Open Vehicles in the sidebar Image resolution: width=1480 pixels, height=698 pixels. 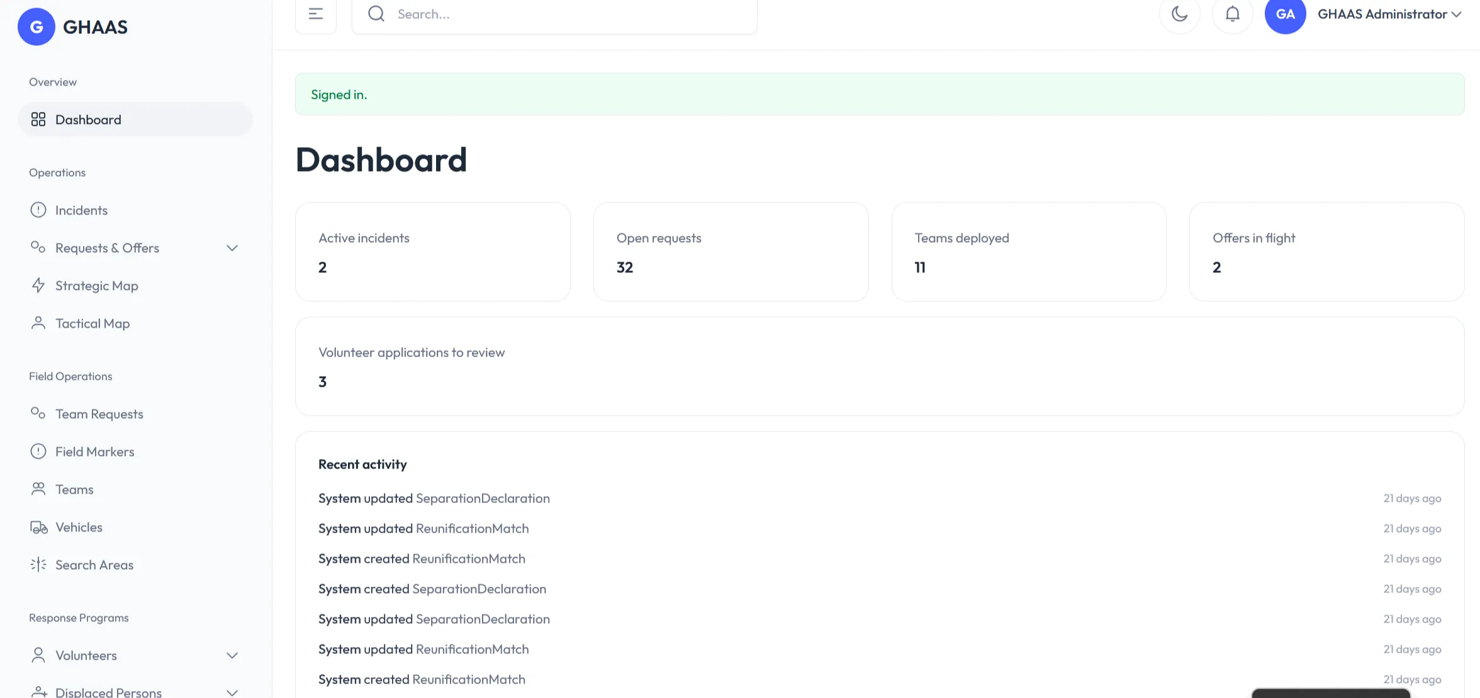click(135, 527)
